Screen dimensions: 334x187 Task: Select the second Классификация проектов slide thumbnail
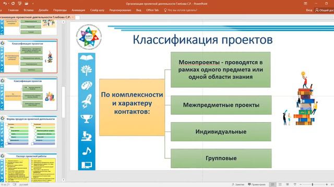29,94
